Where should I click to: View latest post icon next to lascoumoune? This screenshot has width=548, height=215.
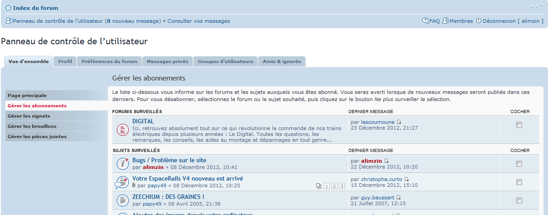pos(399,122)
